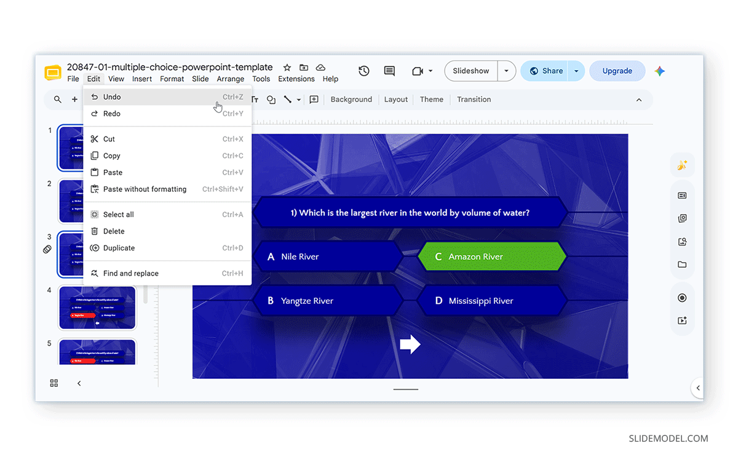Check cloud document status icon
Image resolution: width=738 pixels, height=457 pixels.
tap(320, 68)
